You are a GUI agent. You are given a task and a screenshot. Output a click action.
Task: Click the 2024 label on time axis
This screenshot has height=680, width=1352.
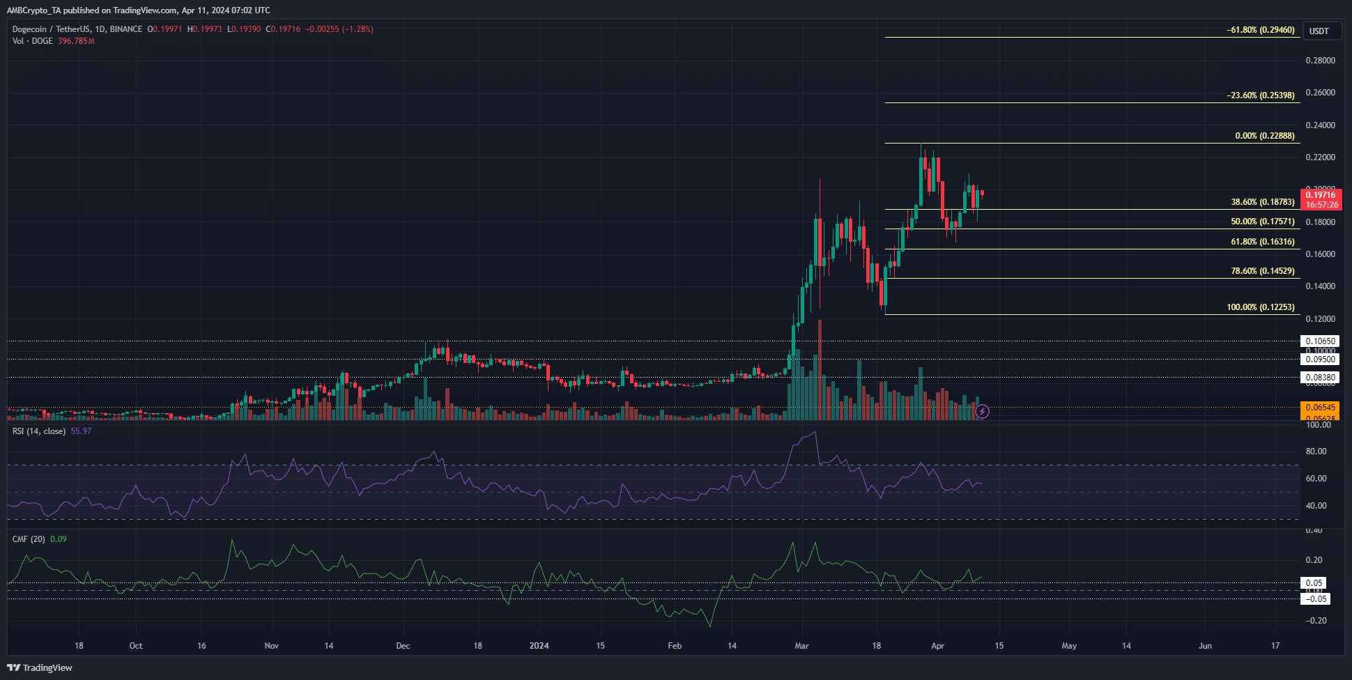pos(539,646)
